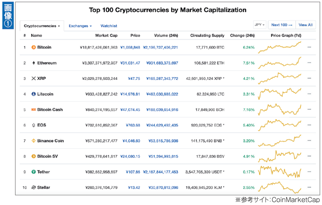Sort by the Market Cap column header

[x=106, y=35]
